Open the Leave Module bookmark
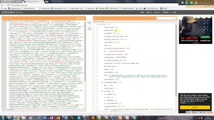The height and width of the screenshot is (120, 214). coord(76,8)
